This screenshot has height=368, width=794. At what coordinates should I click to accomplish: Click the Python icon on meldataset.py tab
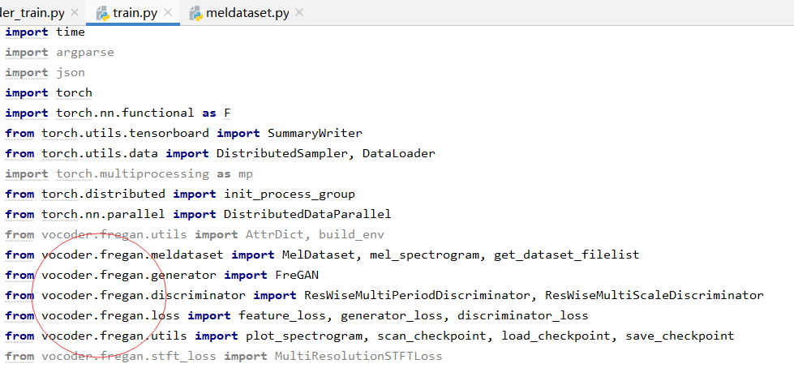coord(197,13)
